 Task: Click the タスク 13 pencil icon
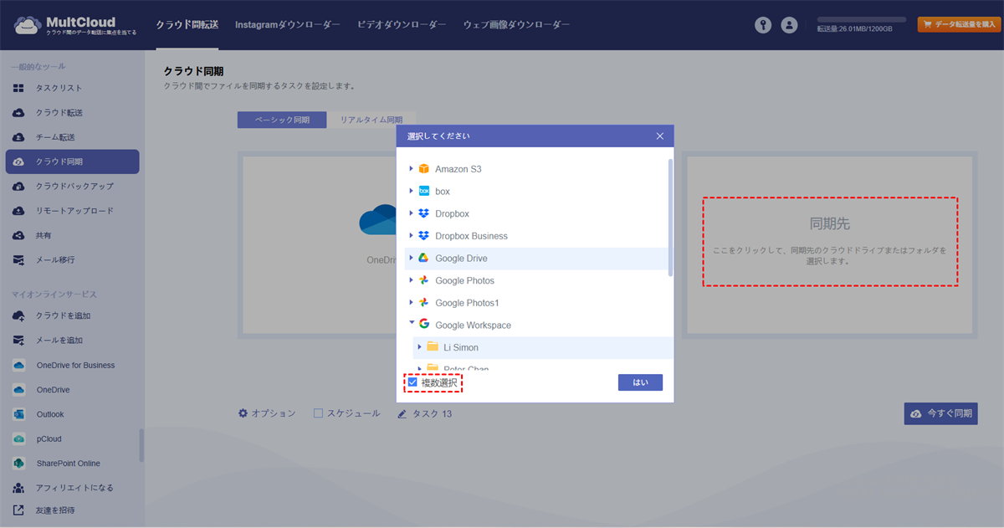[402, 413]
